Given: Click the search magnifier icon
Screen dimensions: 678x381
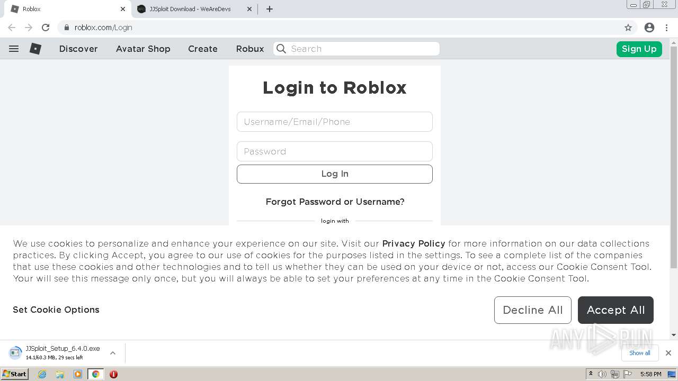Looking at the screenshot, I should pos(281,49).
